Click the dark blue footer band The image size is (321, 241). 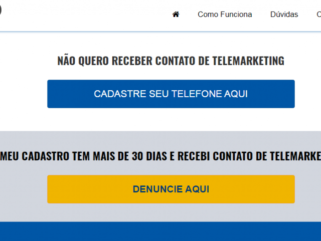[x=160, y=231]
